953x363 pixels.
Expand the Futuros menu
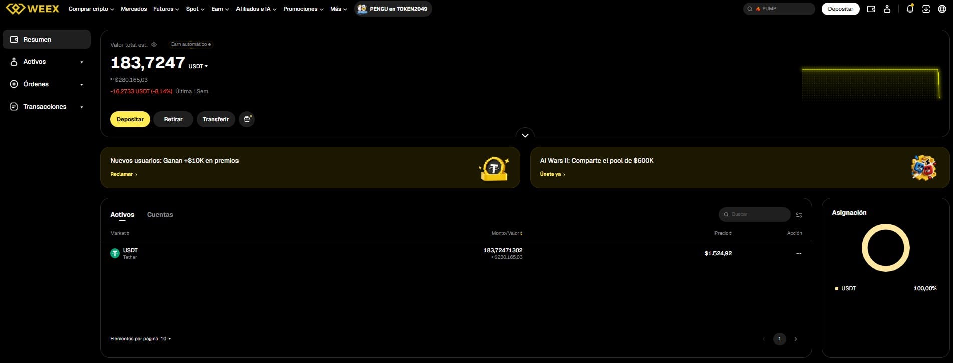click(166, 9)
